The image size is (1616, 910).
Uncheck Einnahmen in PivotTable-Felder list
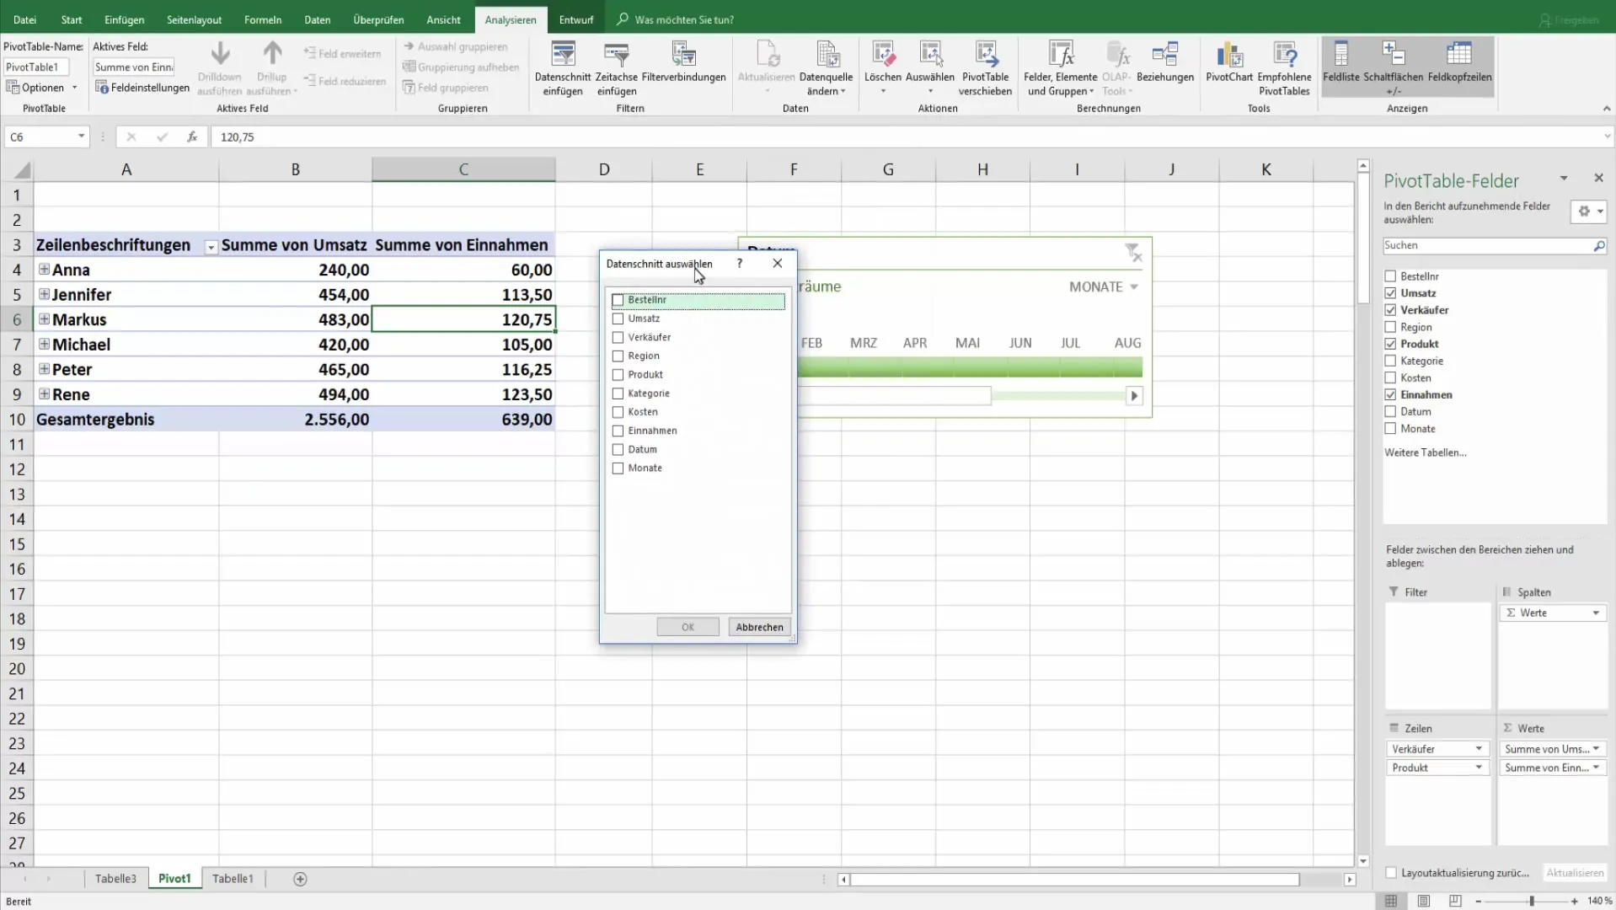tap(1390, 394)
